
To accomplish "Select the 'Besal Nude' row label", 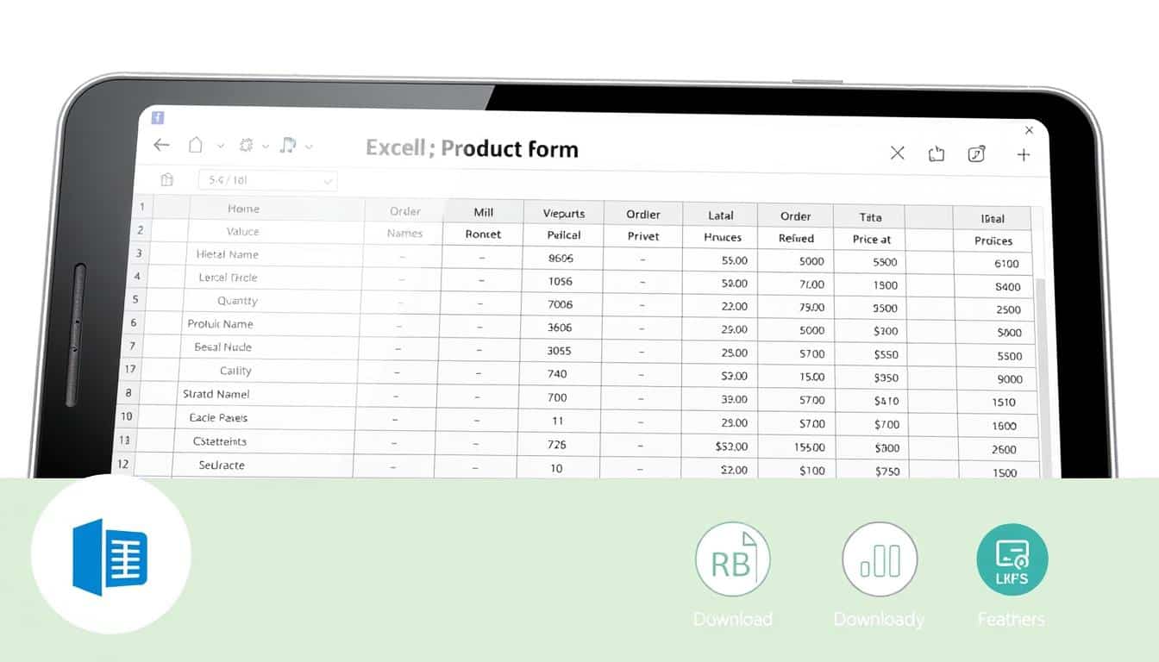I will [222, 347].
